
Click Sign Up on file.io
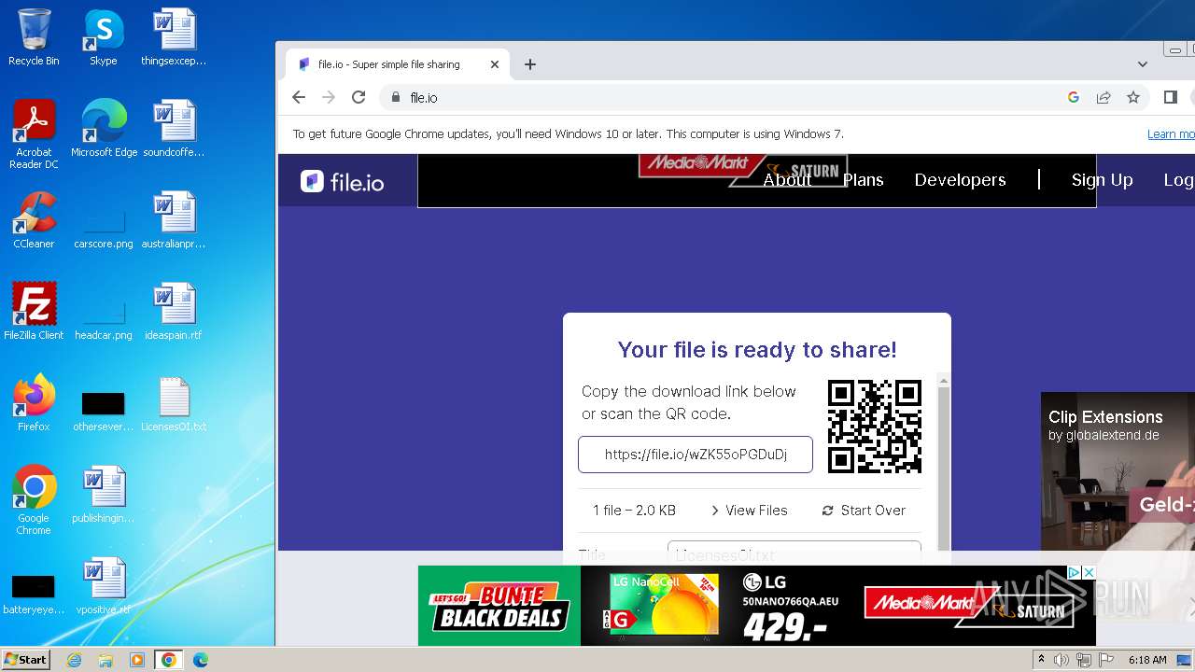[1102, 180]
